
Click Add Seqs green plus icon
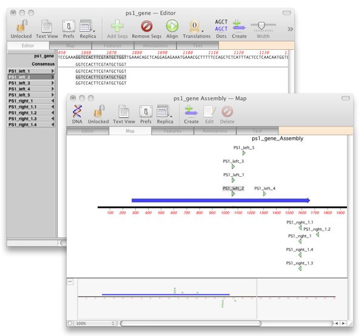[117, 26]
